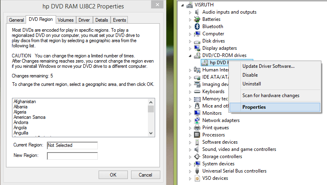327x185 pixels.
Task: Select Scan for hardware changes
Action: (x=275, y=96)
